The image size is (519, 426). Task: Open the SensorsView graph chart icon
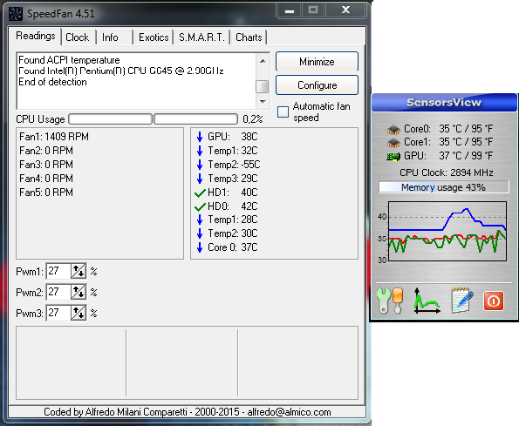(x=427, y=301)
